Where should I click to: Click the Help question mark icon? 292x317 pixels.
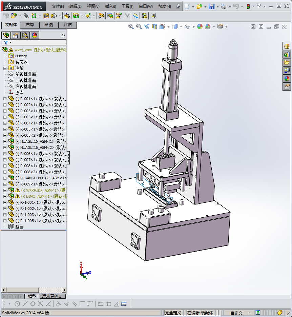pyautogui.click(x=258, y=6)
